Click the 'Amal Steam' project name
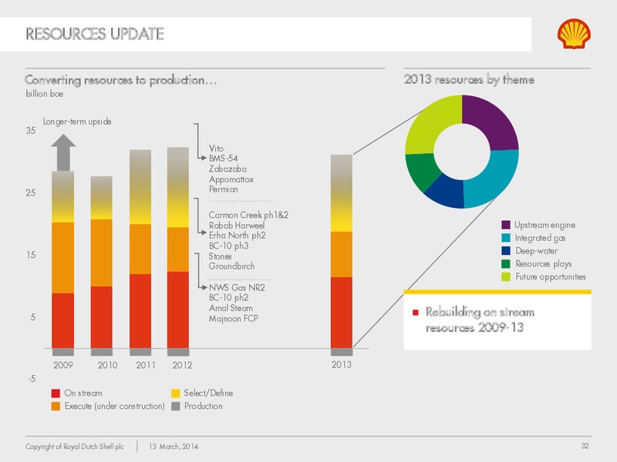Image resolution: width=617 pixels, height=462 pixels. tap(231, 308)
